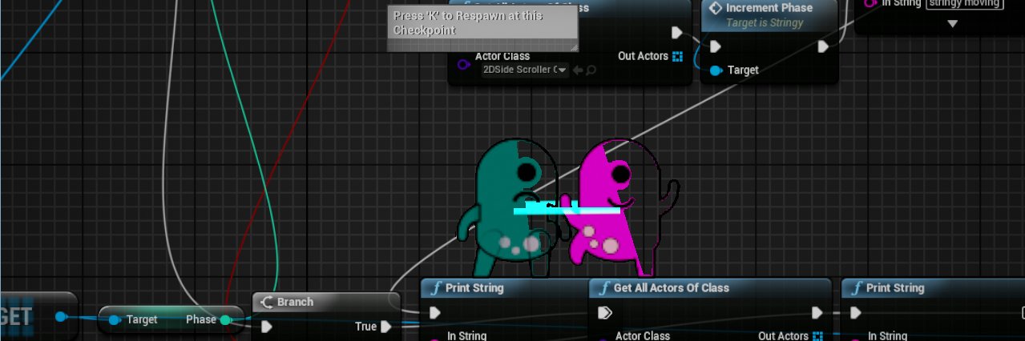Select the rightmost Print String node title
The image size is (1025, 341).
coord(895,288)
